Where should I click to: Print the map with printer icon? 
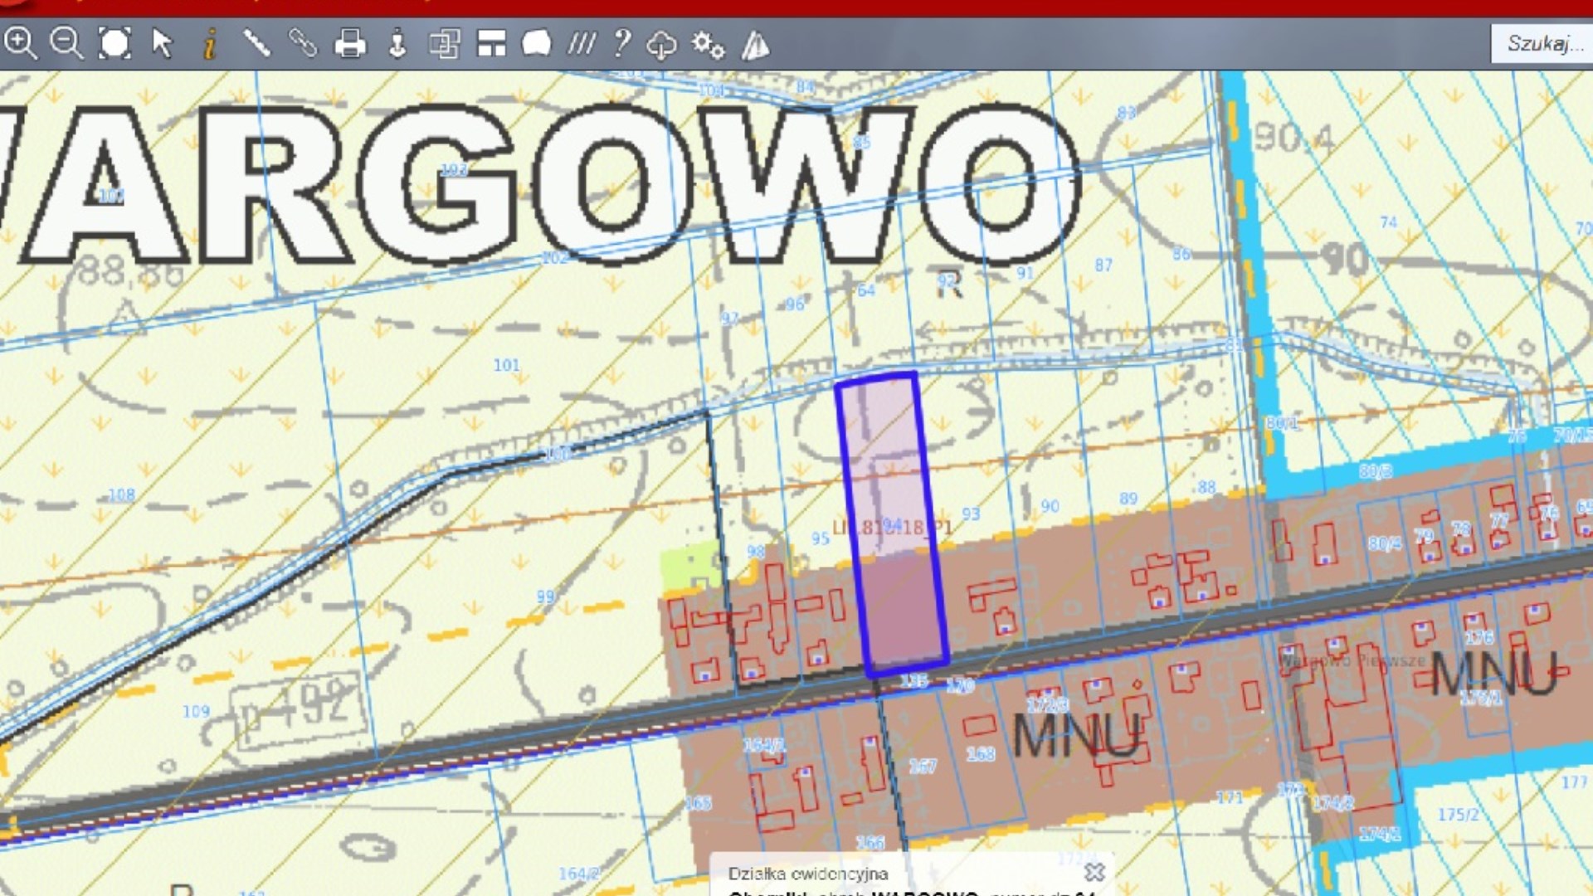349,43
